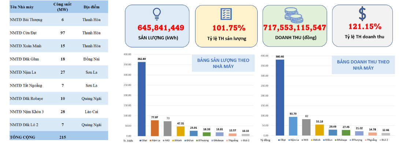Click the DOANH THU (đồng) label
The height and width of the screenshot is (143, 414).
(296, 37)
